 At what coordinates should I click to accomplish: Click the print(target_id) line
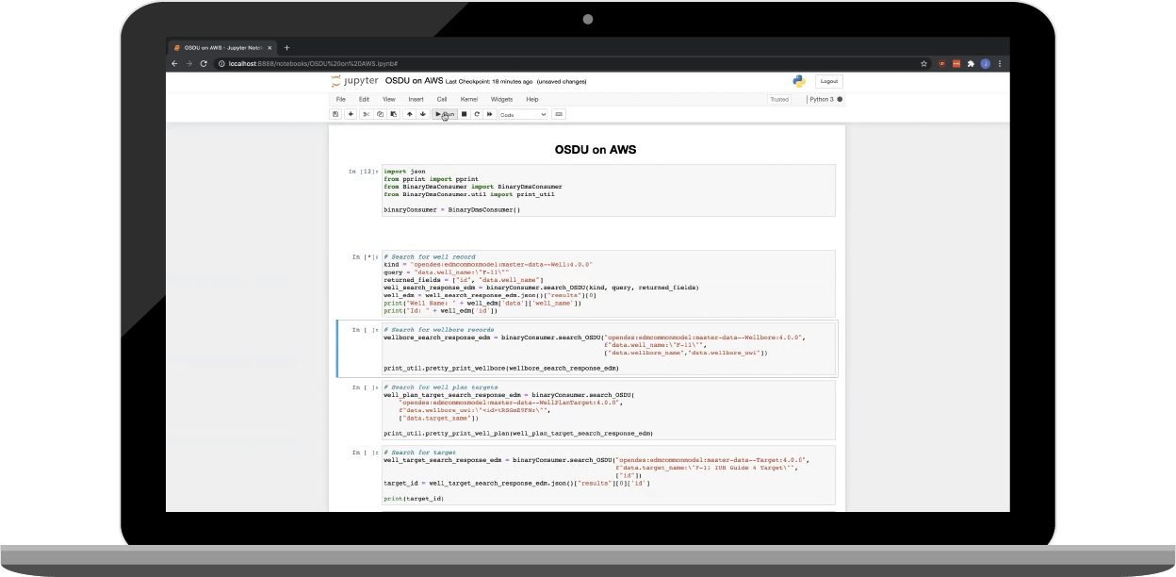tap(414, 498)
